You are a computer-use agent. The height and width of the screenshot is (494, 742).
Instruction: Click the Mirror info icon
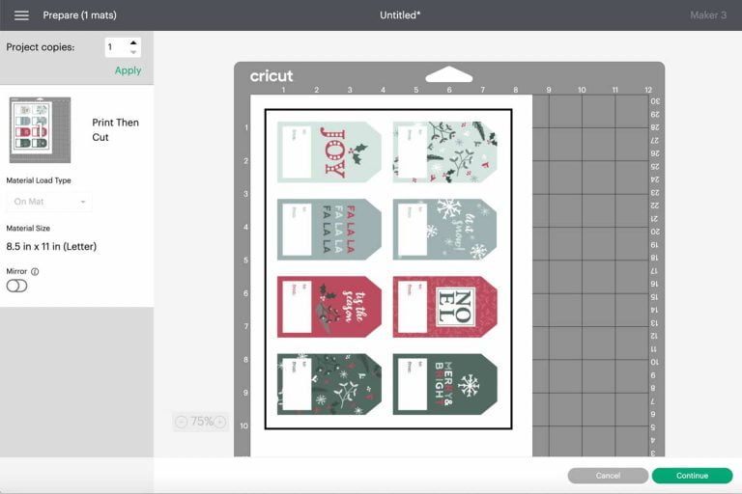(x=35, y=271)
